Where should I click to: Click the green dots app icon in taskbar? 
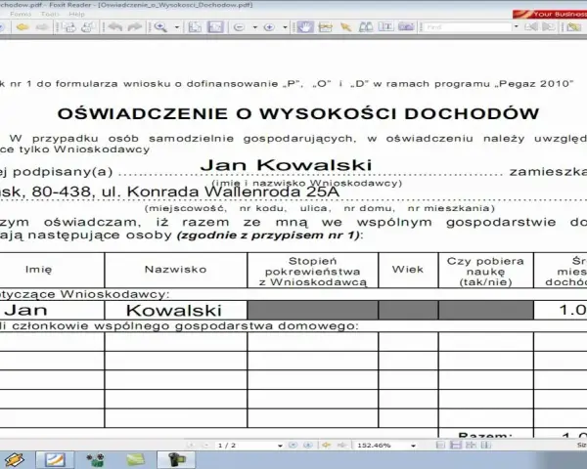tap(95, 460)
